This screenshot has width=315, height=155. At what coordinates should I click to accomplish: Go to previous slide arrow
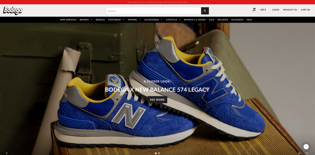tap(7, 153)
